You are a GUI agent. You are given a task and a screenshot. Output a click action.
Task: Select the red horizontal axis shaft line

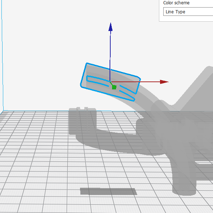[x=135, y=82]
